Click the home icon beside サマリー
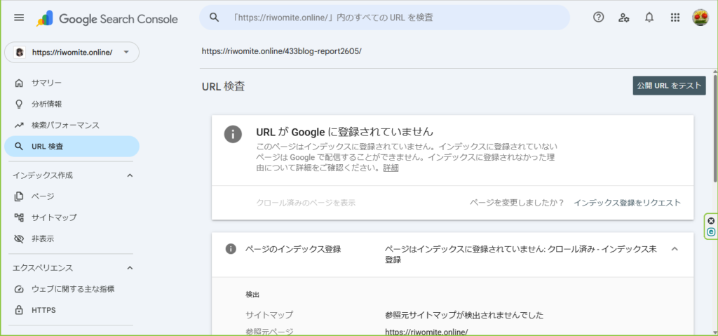The image size is (718, 336). click(x=19, y=83)
